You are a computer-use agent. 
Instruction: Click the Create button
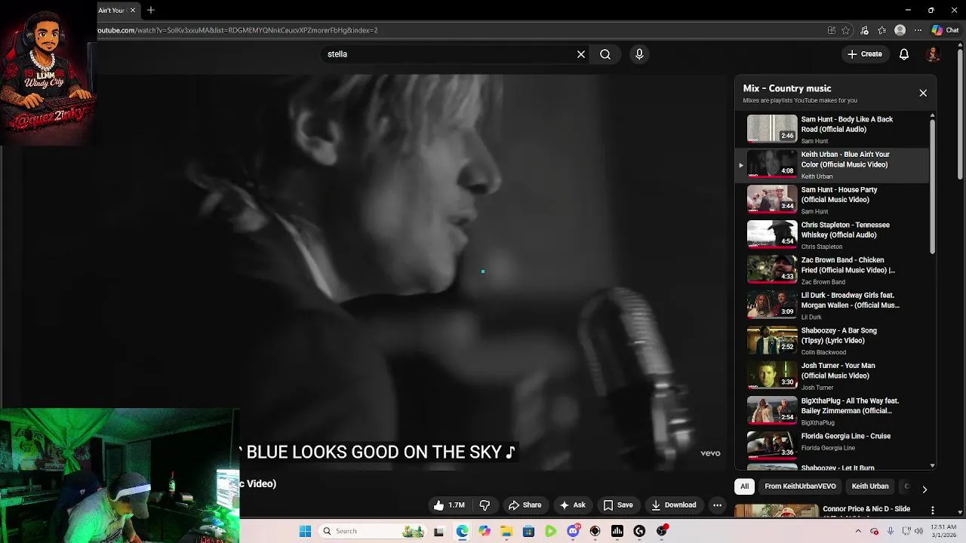tap(864, 54)
